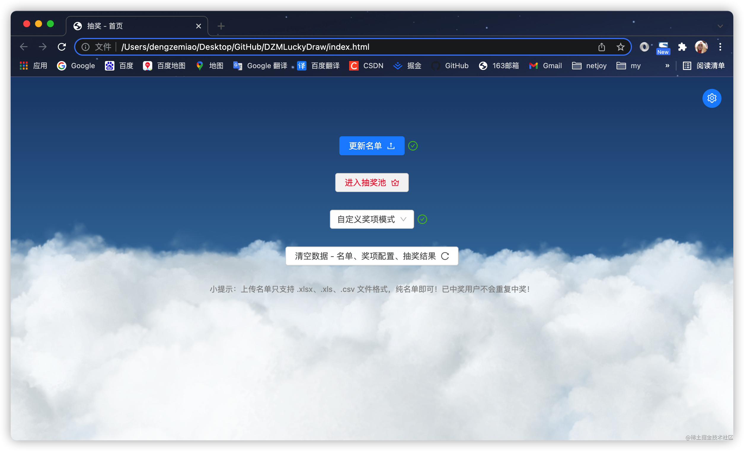Viewport: 744px width, 451px height.
Task: Click 清空数据 clear data button
Action: coord(372,256)
